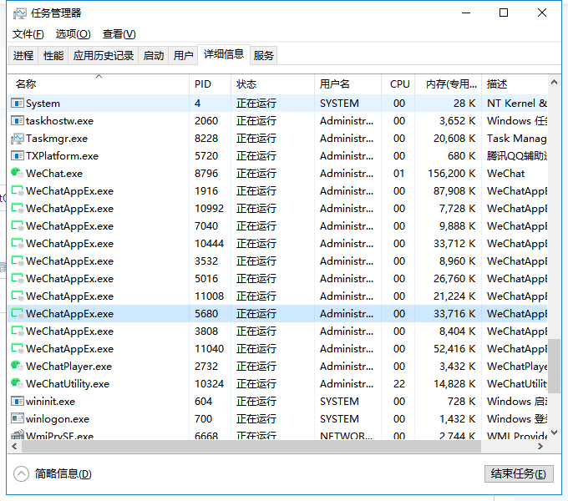This screenshot has width=568, height=501.
Task: Open the 选项(O) menu
Action: (x=73, y=34)
